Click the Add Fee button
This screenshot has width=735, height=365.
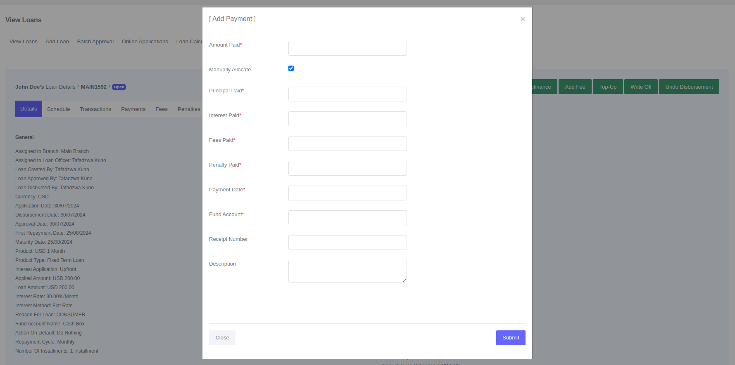(575, 87)
